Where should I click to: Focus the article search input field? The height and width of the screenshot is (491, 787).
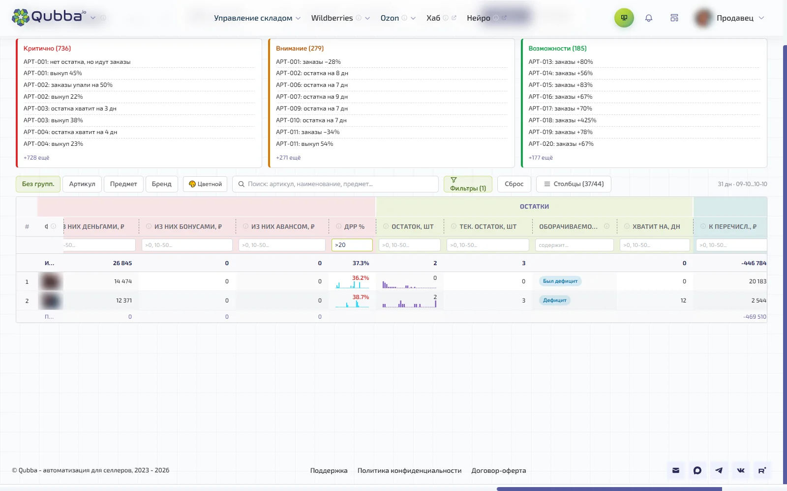click(x=335, y=184)
